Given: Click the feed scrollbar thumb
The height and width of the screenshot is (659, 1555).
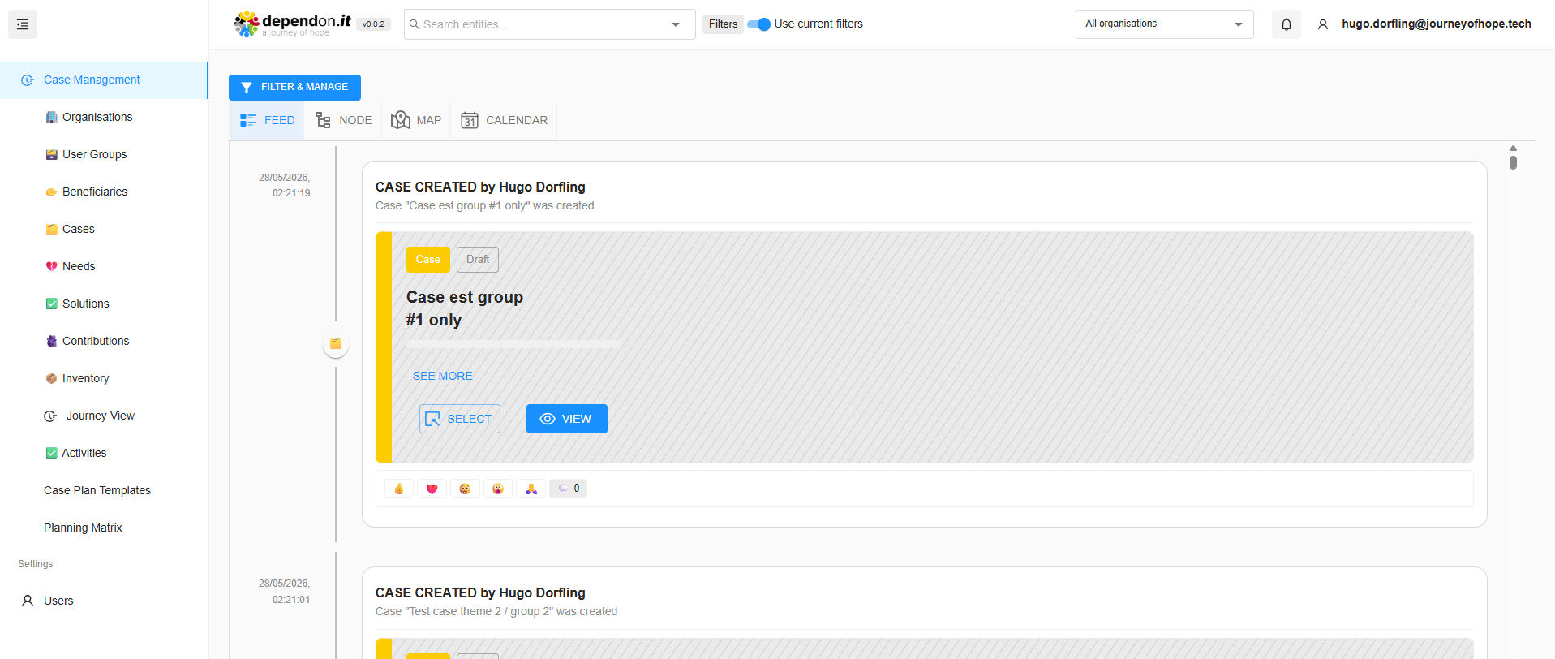Looking at the screenshot, I should click(1513, 162).
